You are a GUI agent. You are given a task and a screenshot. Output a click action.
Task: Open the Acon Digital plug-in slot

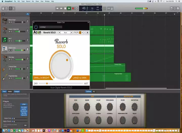(x=24, y=107)
